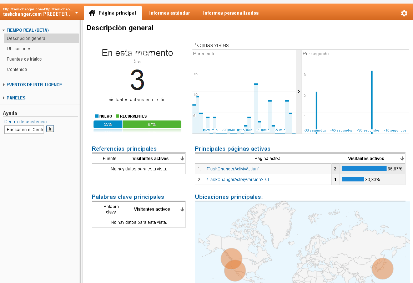
Task: Expand the PANELES section
Action: tap(4, 98)
